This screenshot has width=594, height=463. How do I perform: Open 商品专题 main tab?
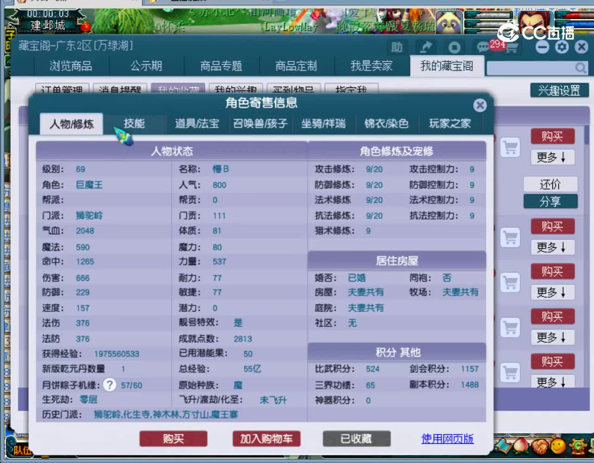[221, 66]
